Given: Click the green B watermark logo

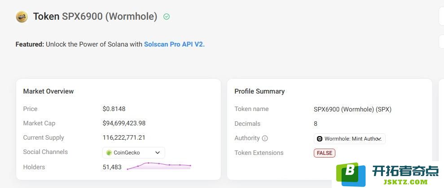Looking at the screenshot, I should click(351, 174).
